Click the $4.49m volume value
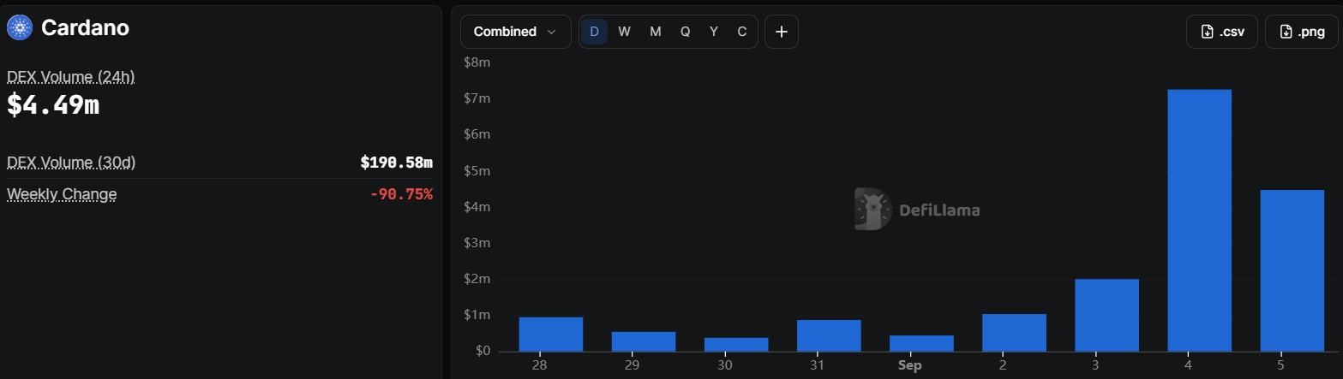 [53, 104]
